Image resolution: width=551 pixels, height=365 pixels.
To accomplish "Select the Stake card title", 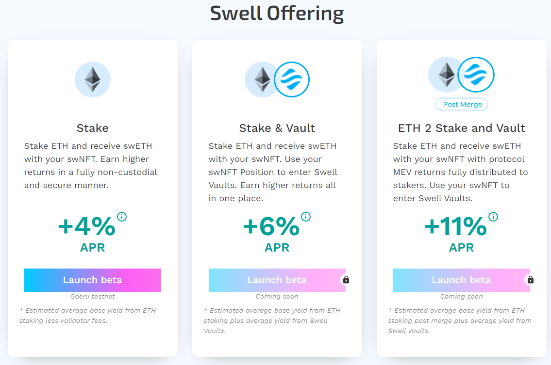I will pos(92,128).
